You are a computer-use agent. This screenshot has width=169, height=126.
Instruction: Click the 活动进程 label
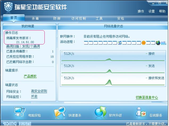68,42
